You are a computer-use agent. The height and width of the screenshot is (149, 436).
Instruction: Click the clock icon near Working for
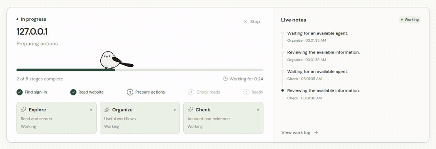tap(226, 79)
